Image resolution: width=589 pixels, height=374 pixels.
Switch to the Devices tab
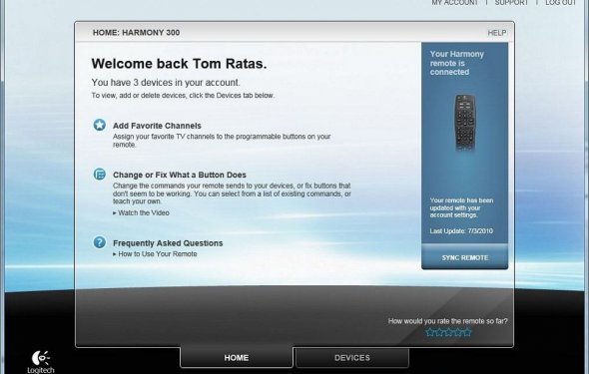(x=352, y=358)
